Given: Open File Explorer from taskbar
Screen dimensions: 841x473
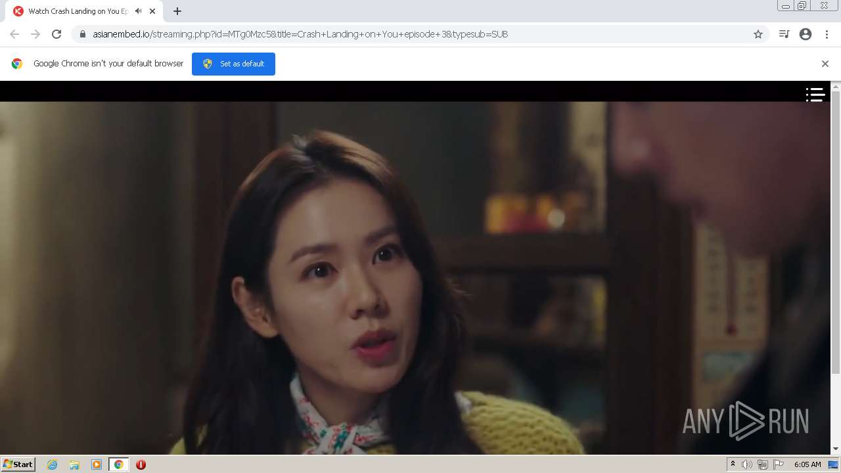Looking at the screenshot, I should [x=74, y=464].
